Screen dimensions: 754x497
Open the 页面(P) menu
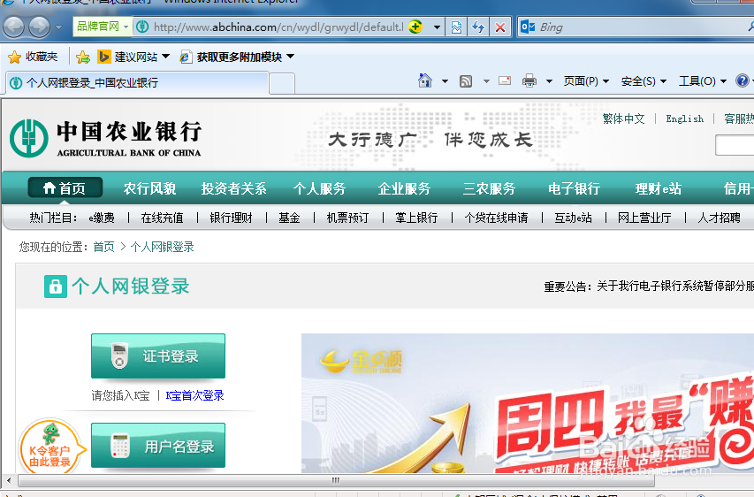586,81
